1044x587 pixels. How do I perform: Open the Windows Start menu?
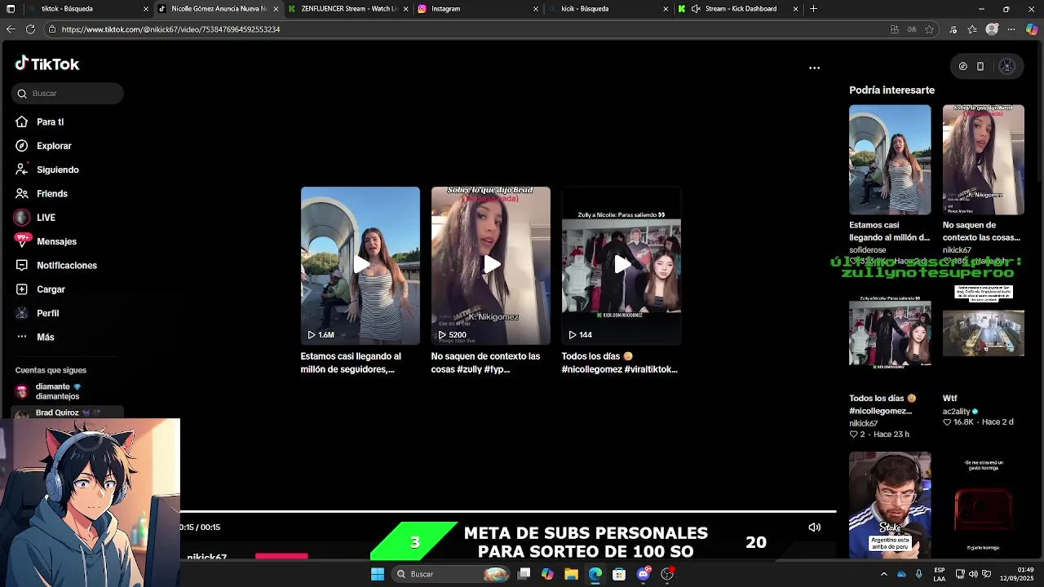pyautogui.click(x=378, y=574)
